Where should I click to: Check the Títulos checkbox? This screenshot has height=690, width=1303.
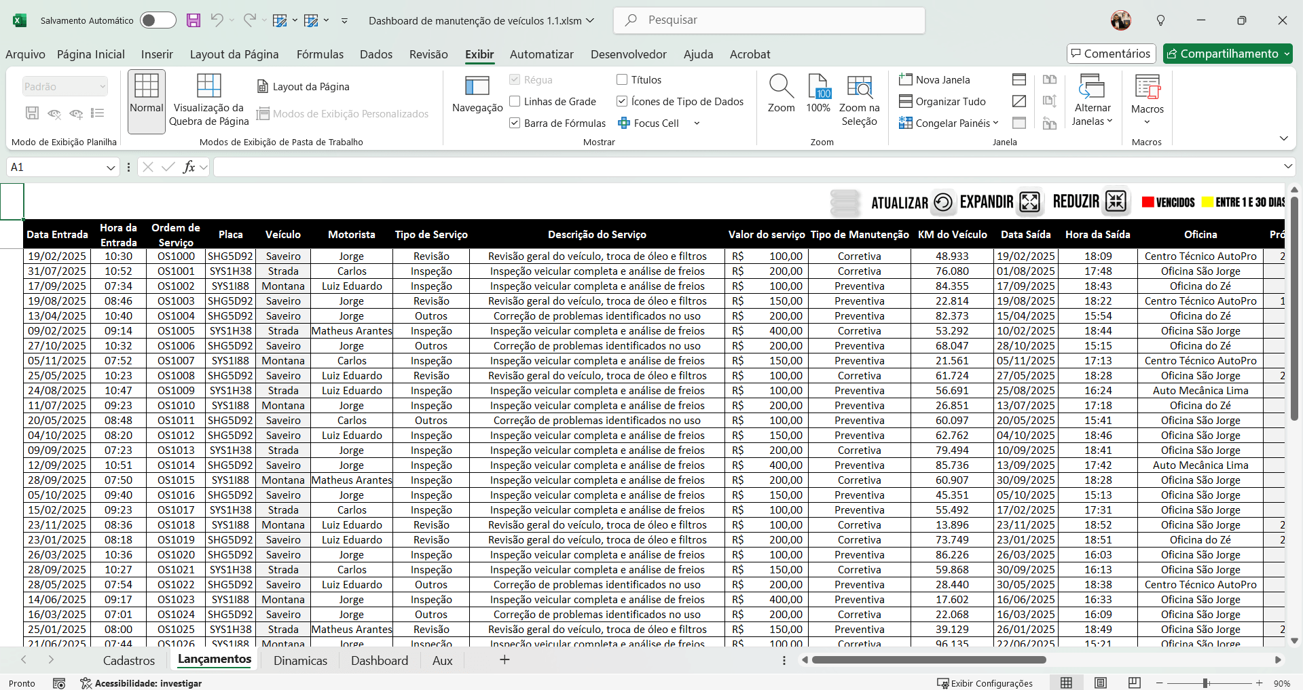point(622,80)
